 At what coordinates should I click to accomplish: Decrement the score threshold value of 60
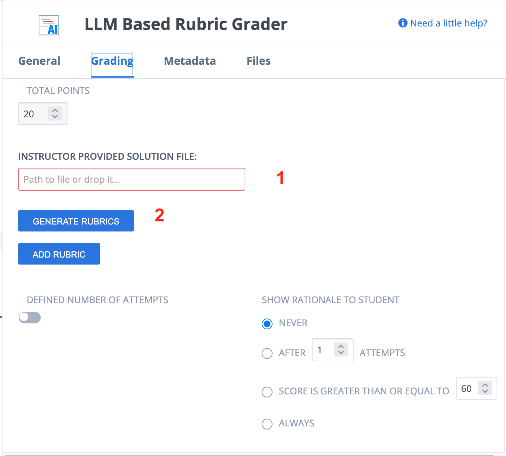(x=485, y=391)
